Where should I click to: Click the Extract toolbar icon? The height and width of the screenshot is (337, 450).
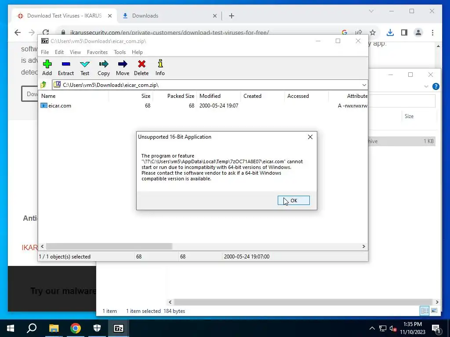66,64
